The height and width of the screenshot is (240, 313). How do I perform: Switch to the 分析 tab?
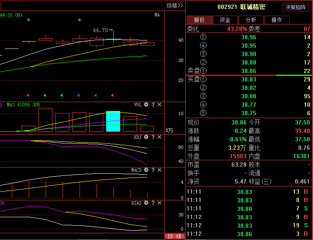pos(251,20)
